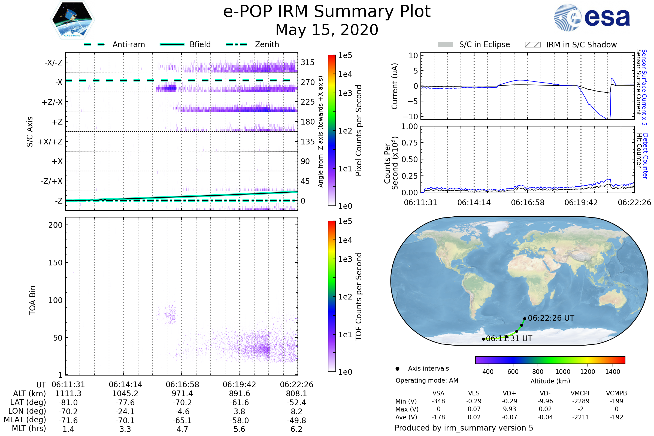
Task: Click the Anti-ram dashed legend line
Action: coord(94,44)
